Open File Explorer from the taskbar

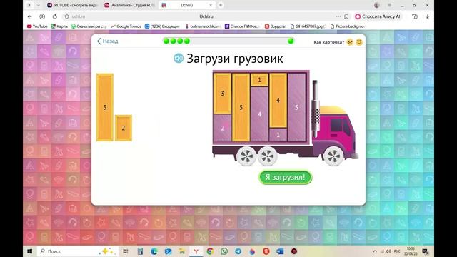tap(182, 251)
